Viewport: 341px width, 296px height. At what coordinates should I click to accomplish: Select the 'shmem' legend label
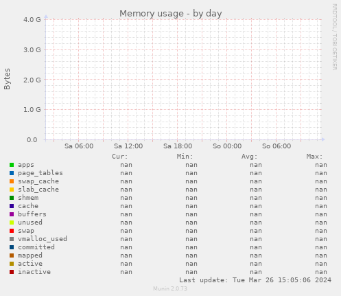(28, 198)
